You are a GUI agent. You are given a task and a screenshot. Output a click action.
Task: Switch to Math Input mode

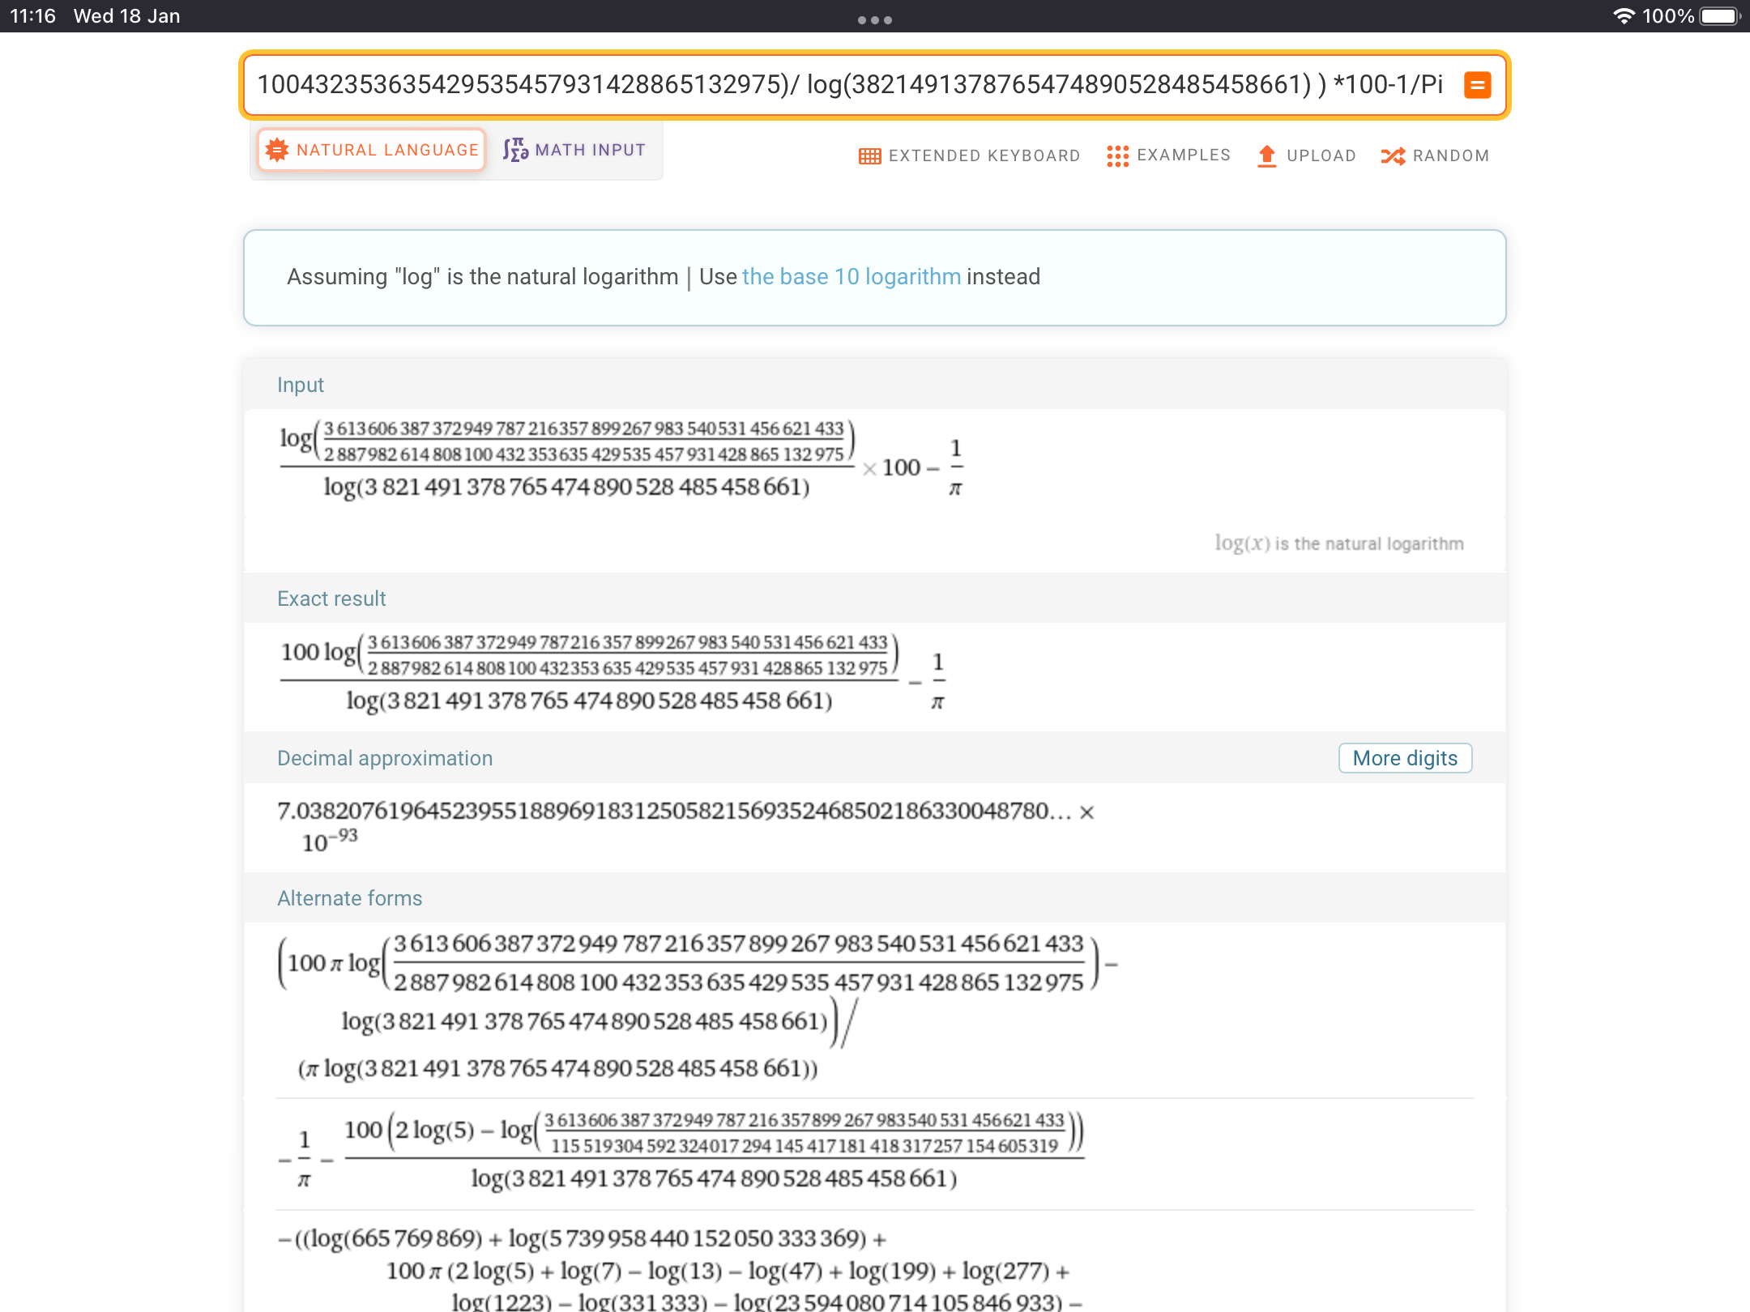coord(590,150)
